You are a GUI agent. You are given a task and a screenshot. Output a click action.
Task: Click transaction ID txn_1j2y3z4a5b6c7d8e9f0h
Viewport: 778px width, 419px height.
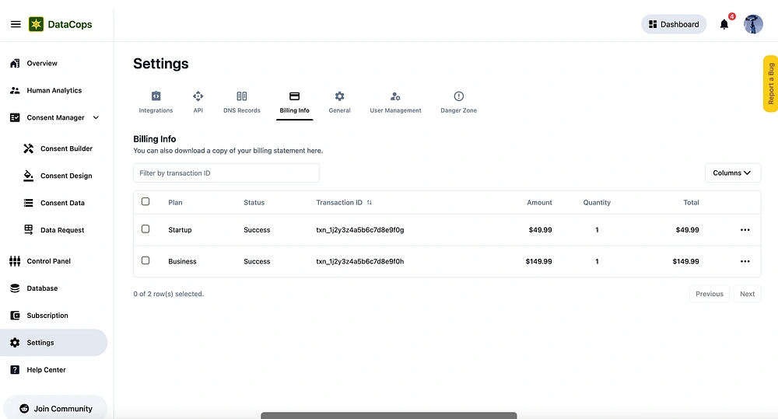(x=359, y=261)
